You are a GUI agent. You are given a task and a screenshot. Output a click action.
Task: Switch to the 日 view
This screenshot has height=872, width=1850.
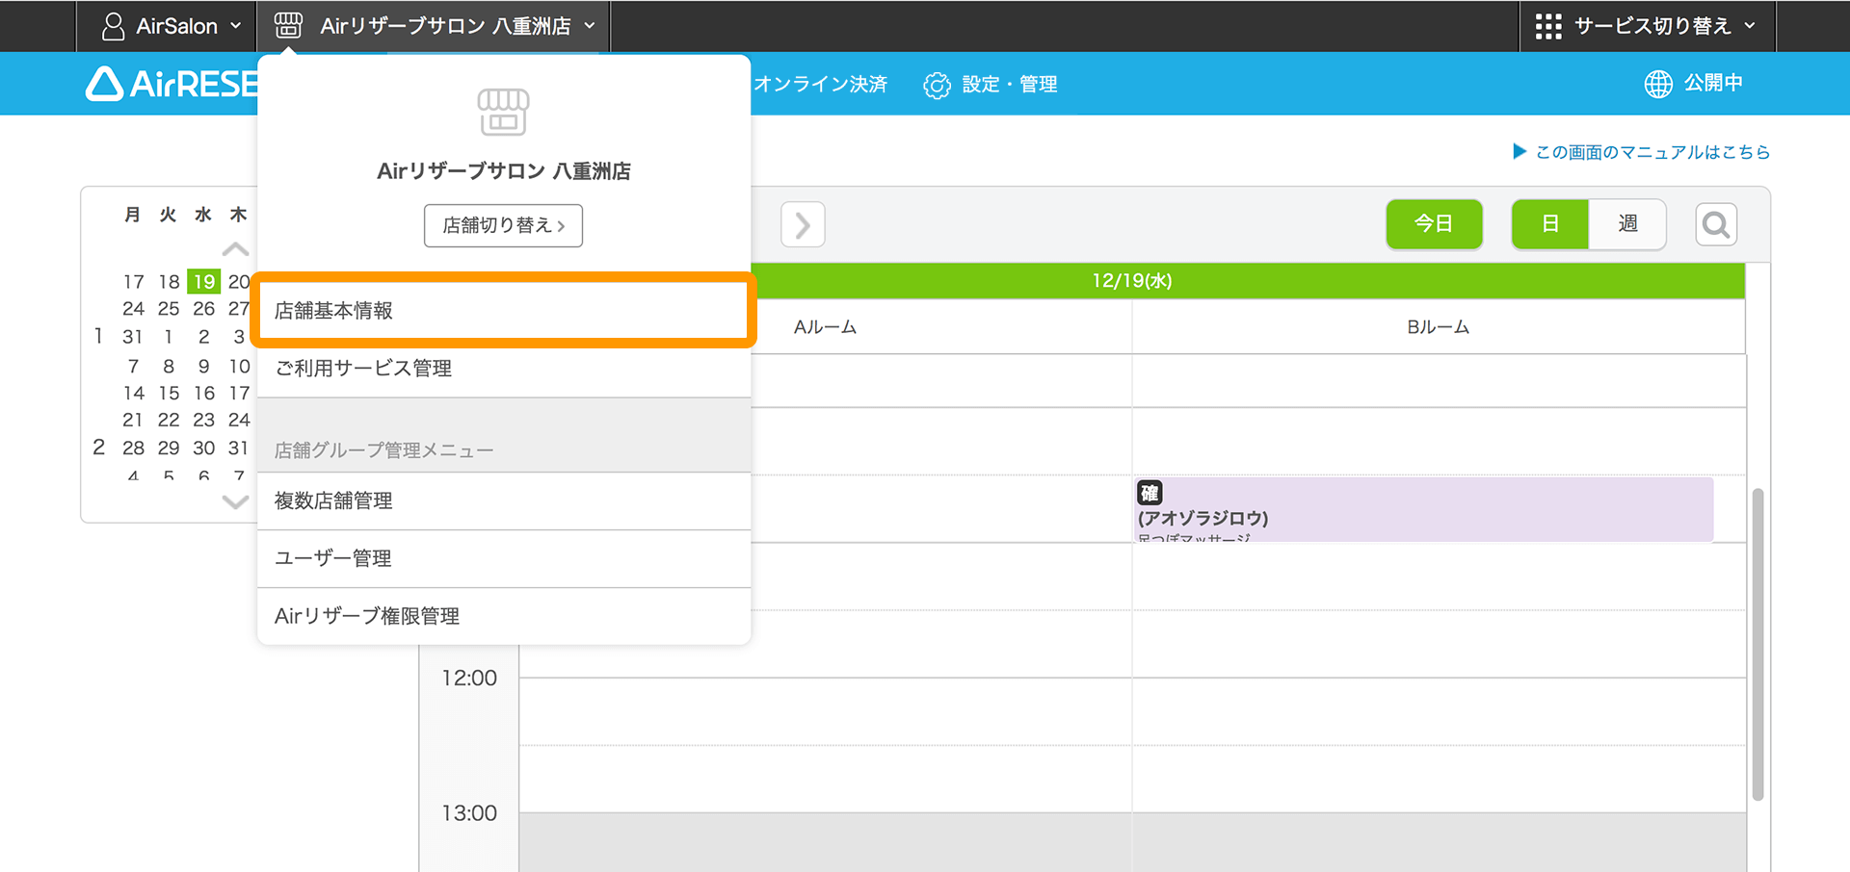(1549, 224)
